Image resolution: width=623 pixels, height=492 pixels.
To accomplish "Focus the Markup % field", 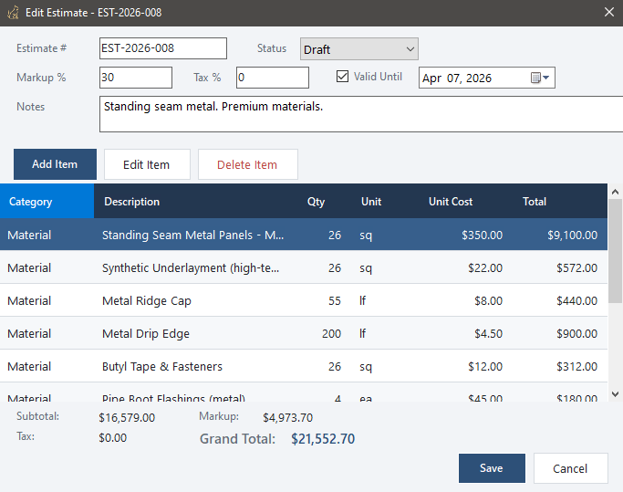I will pyautogui.click(x=135, y=78).
